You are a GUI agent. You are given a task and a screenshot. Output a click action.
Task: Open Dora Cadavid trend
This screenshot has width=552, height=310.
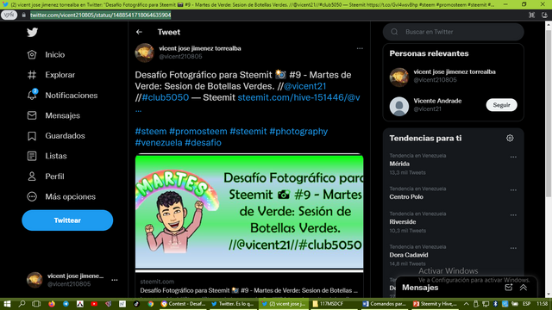pyautogui.click(x=408, y=255)
